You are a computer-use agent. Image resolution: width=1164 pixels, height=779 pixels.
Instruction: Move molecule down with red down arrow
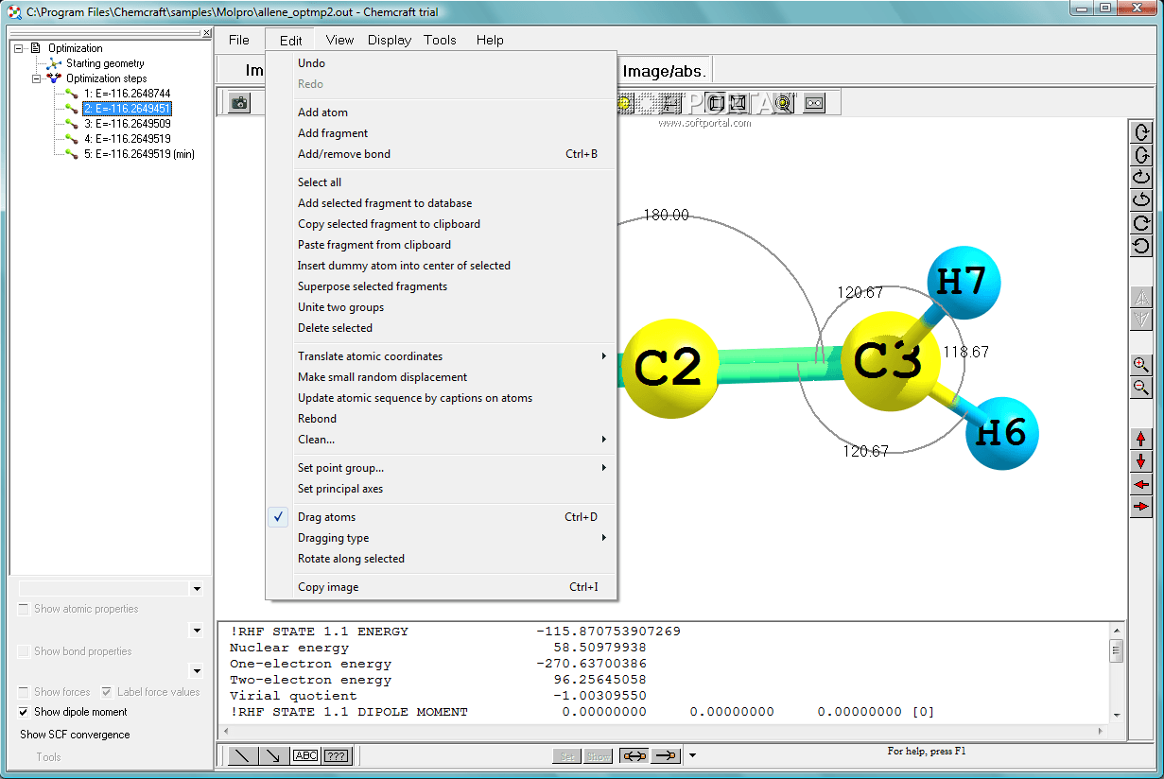point(1141,461)
